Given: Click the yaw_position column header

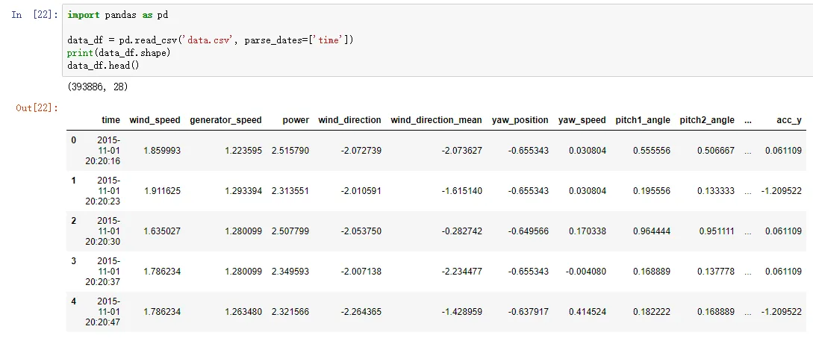Looking at the screenshot, I should (x=520, y=119).
